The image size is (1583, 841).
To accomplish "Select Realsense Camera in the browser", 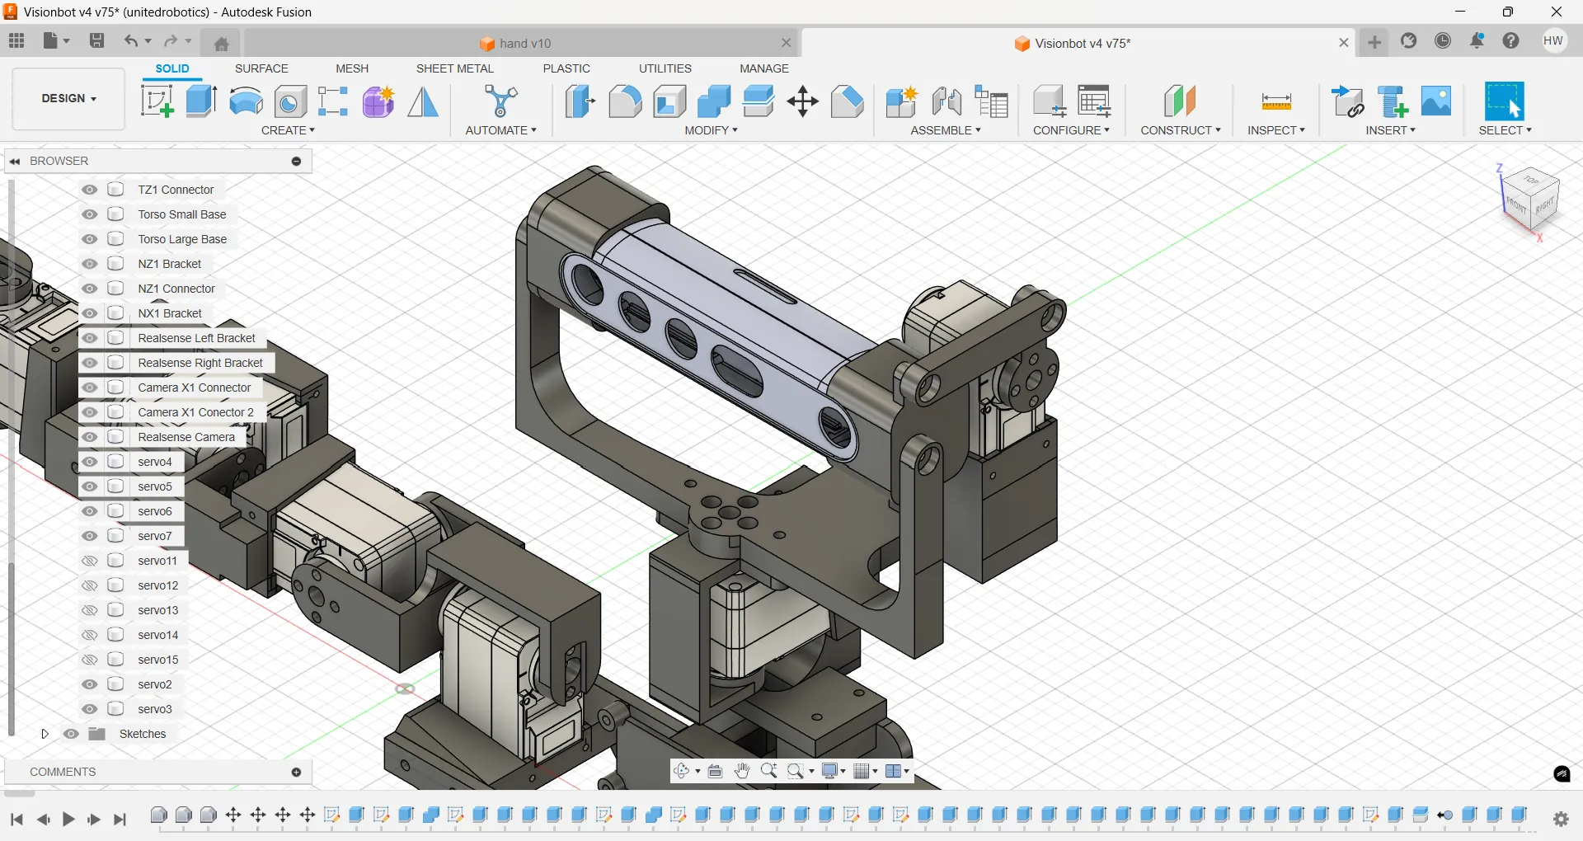I will [186, 437].
